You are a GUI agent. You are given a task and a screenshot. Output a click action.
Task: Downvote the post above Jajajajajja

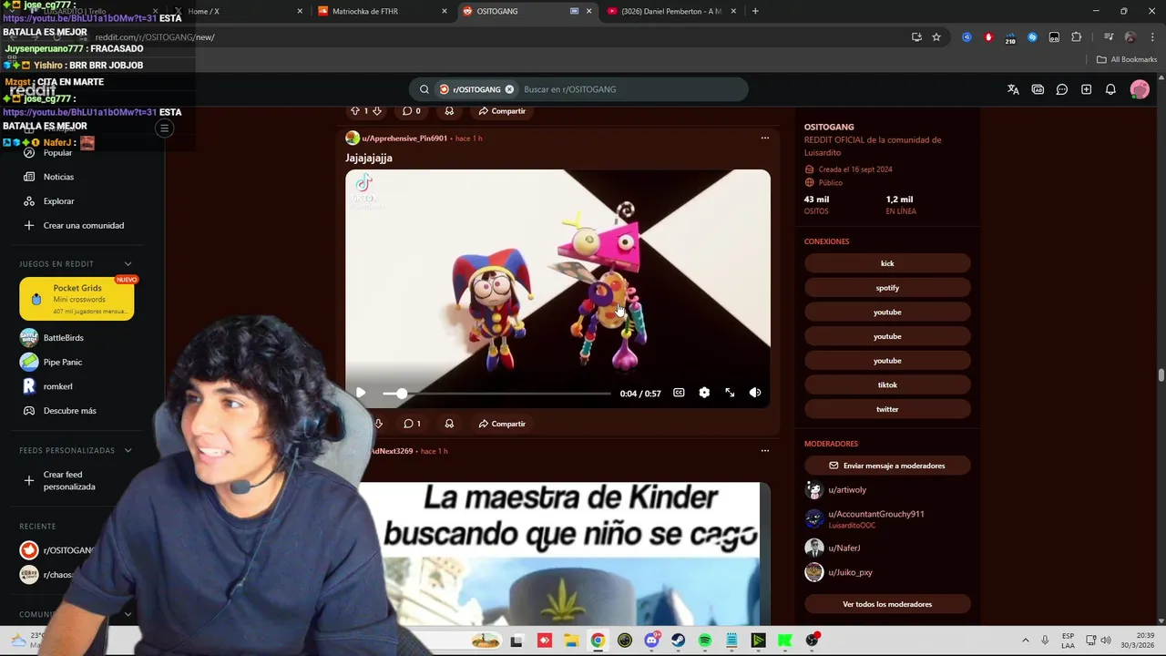tap(377, 111)
